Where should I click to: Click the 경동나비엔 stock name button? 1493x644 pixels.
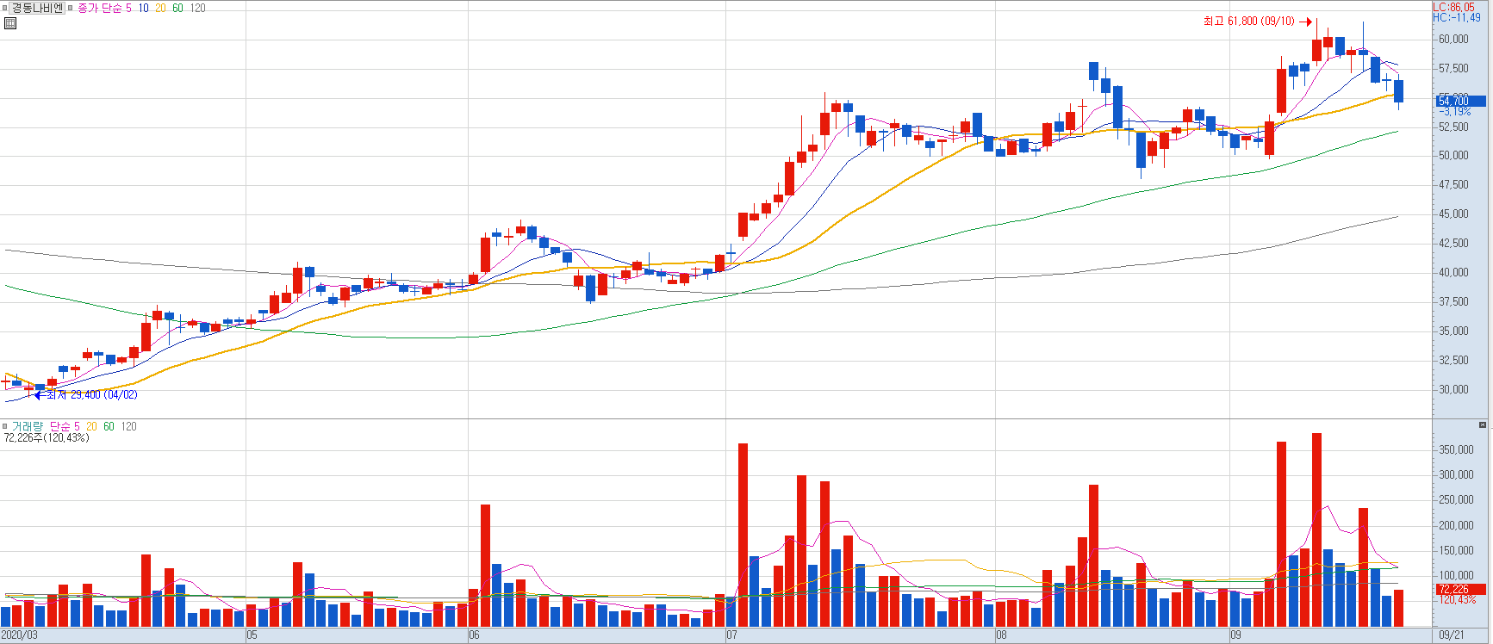click(x=37, y=8)
